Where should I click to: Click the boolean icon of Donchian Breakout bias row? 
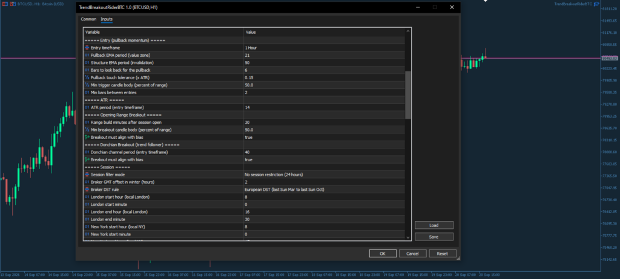click(87, 160)
